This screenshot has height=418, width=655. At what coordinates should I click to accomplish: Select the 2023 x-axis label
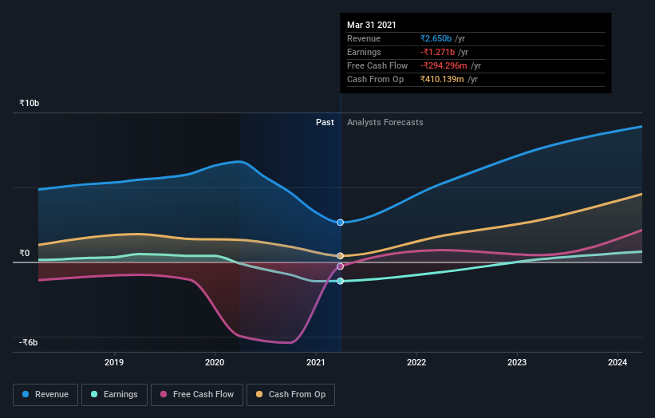tap(517, 362)
